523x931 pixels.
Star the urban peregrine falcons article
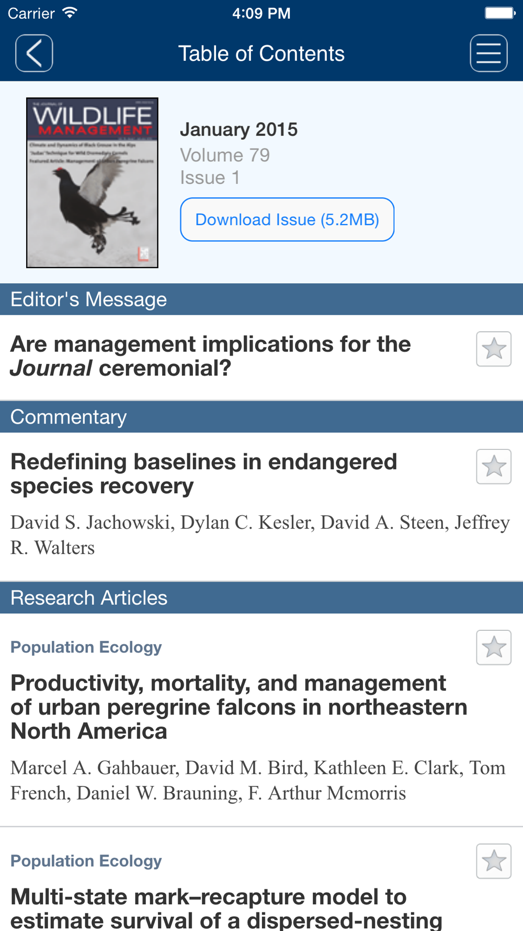[494, 647]
